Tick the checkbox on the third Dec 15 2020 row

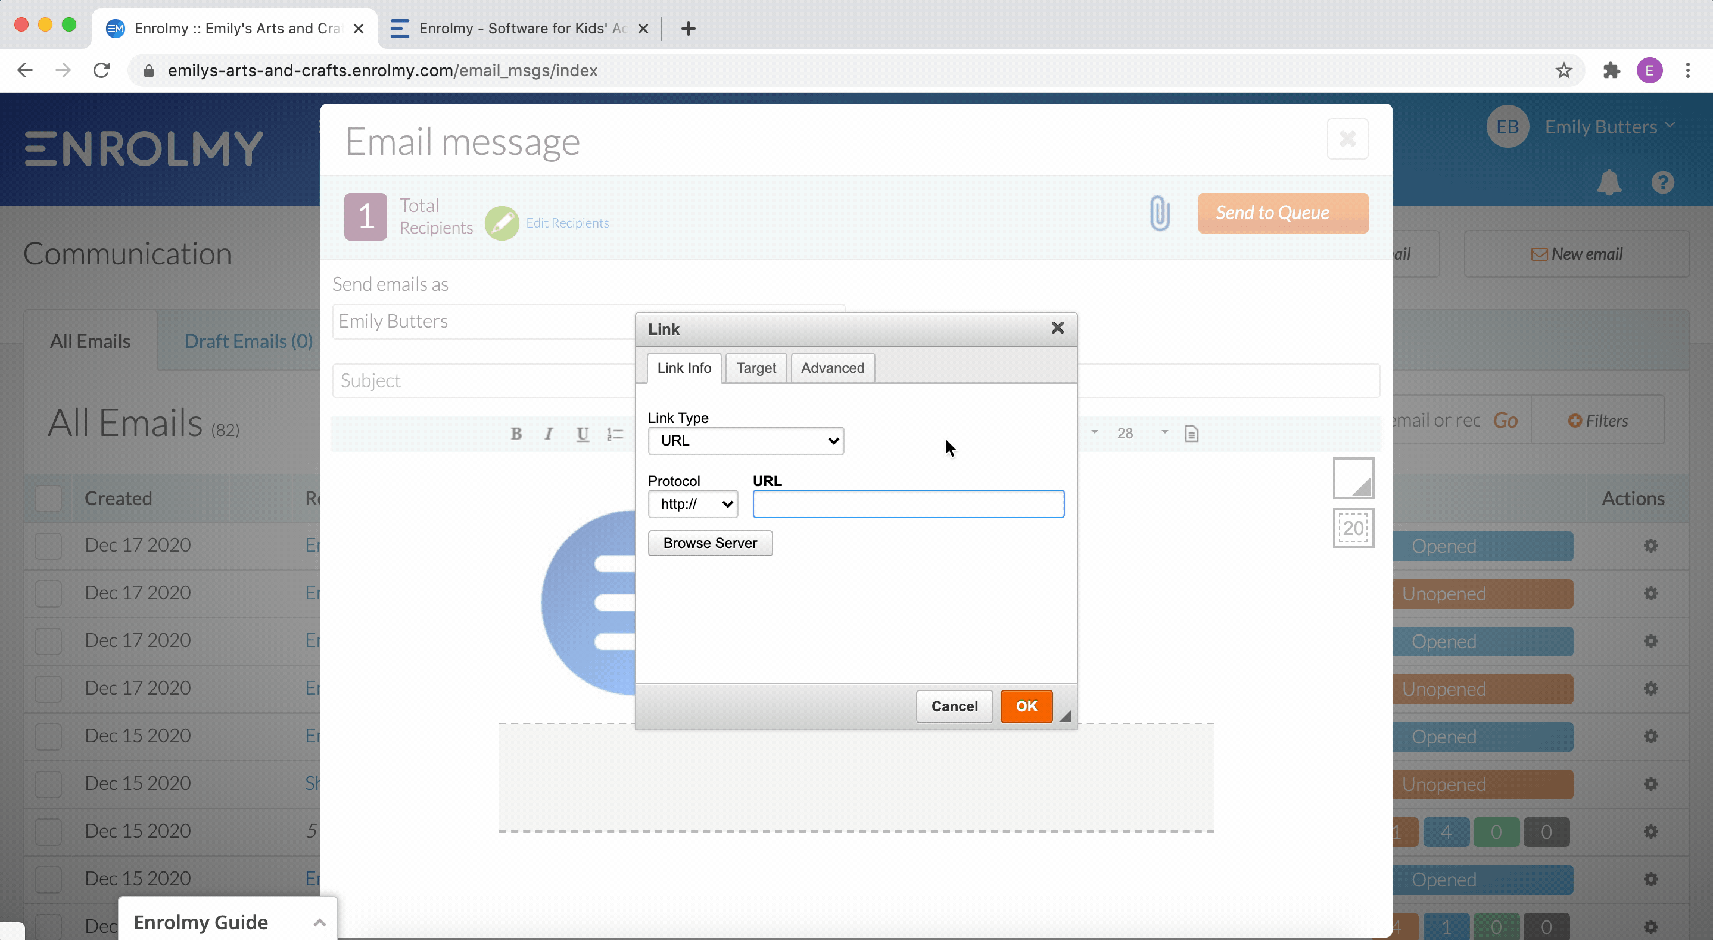coord(48,832)
